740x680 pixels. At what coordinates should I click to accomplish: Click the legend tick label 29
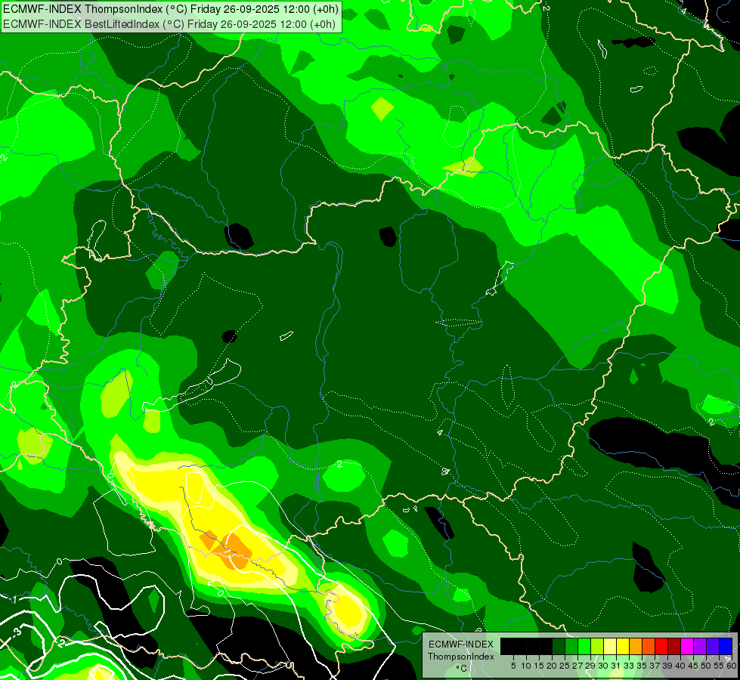pyautogui.click(x=590, y=666)
